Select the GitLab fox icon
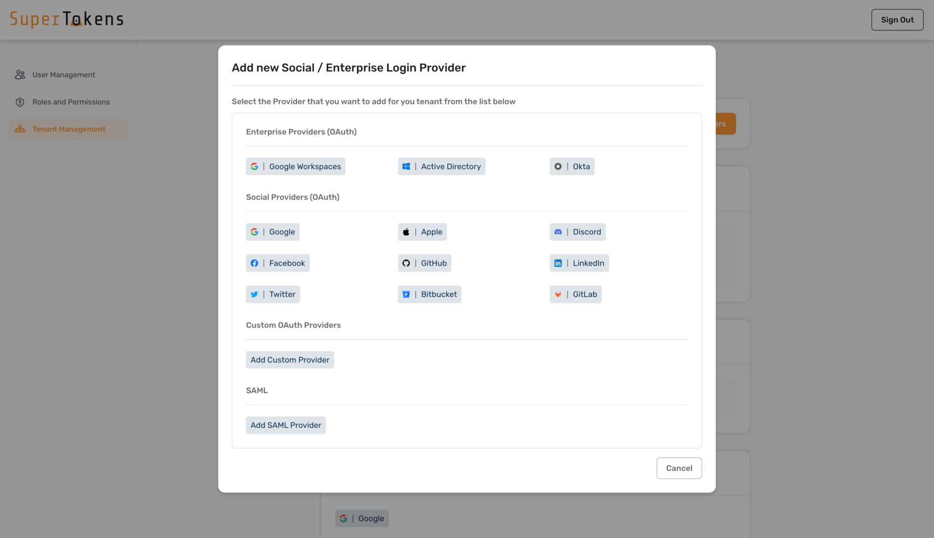This screenshot has height=538, width=934. (x=558, y=294)
